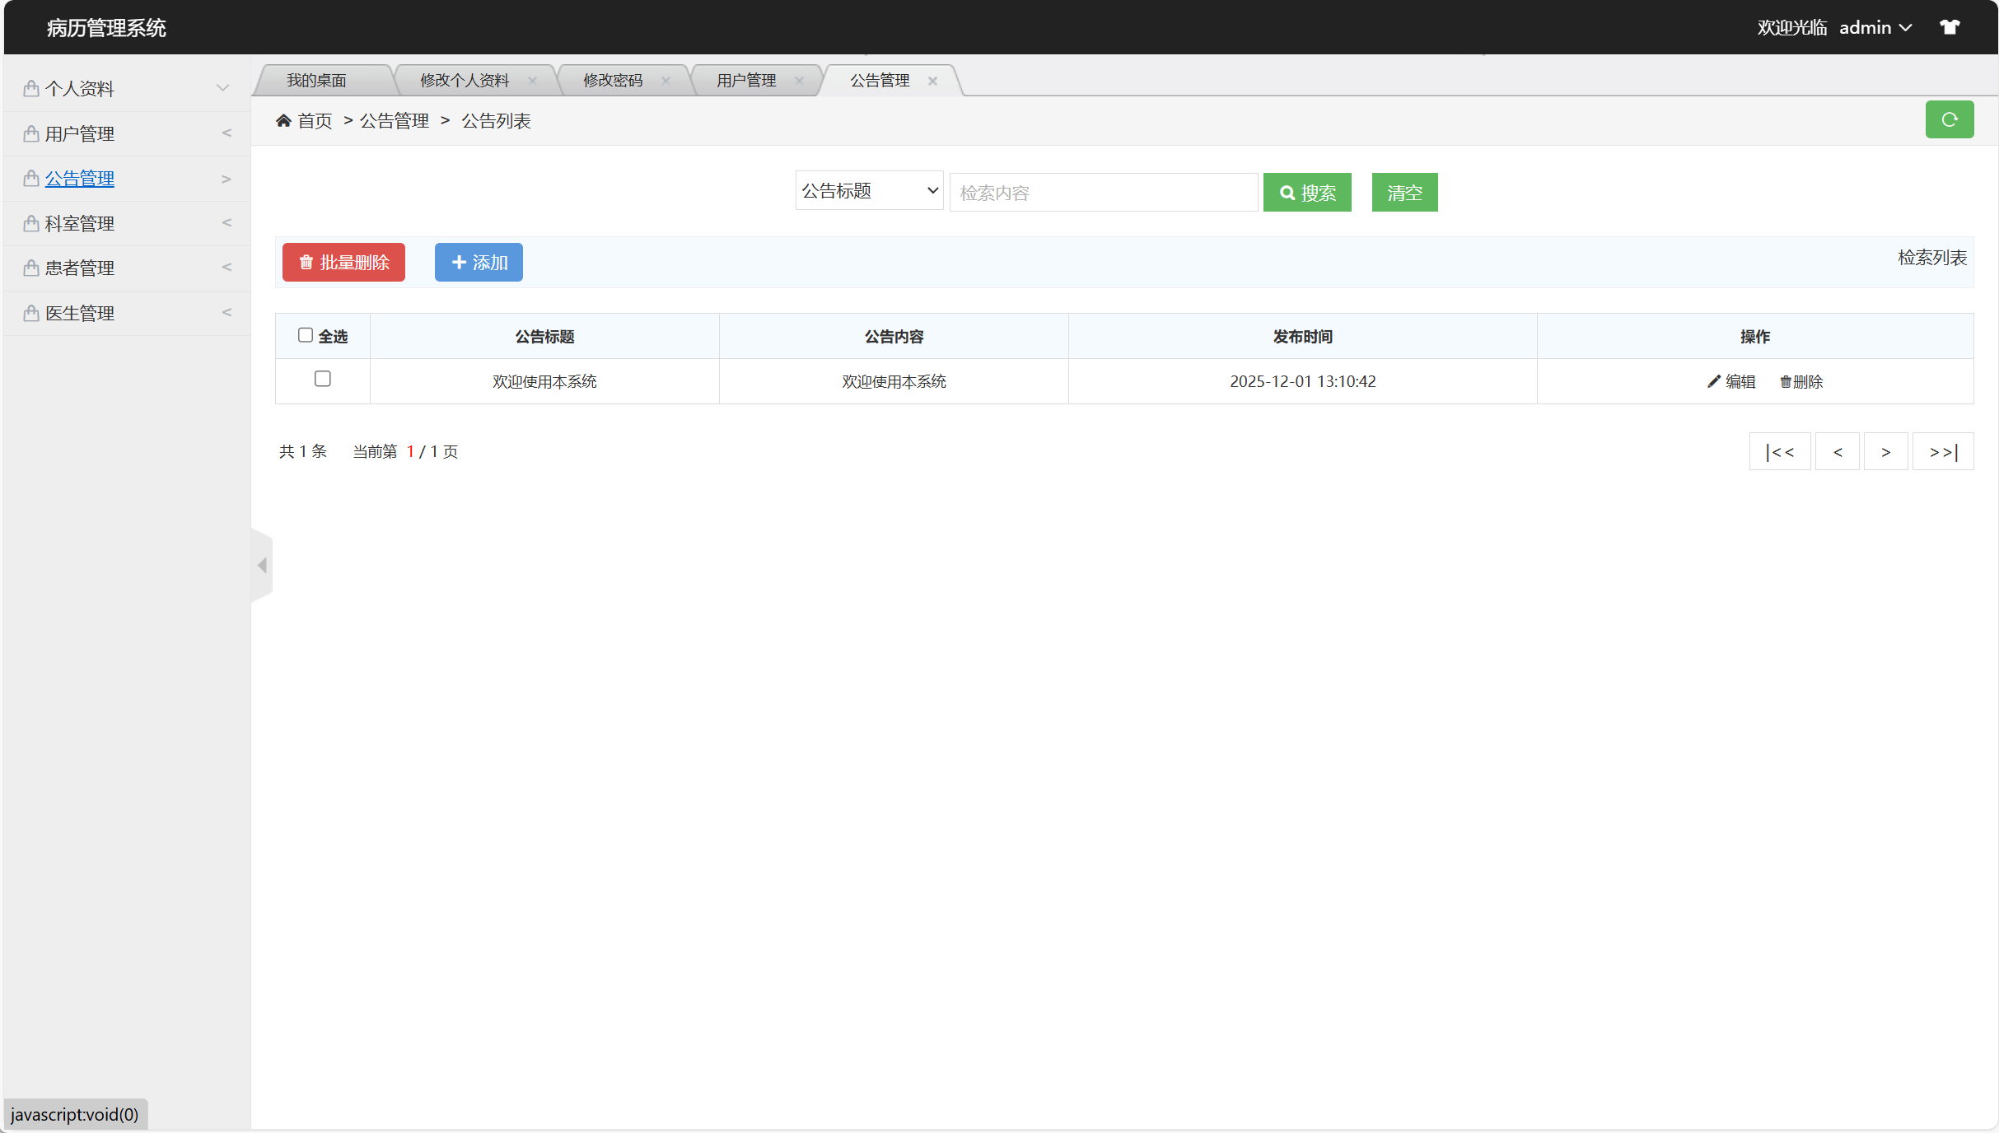Open the 公告标题 search field dropdown
Viewport: 1999px width, 1133px height.
coord(868,190)
